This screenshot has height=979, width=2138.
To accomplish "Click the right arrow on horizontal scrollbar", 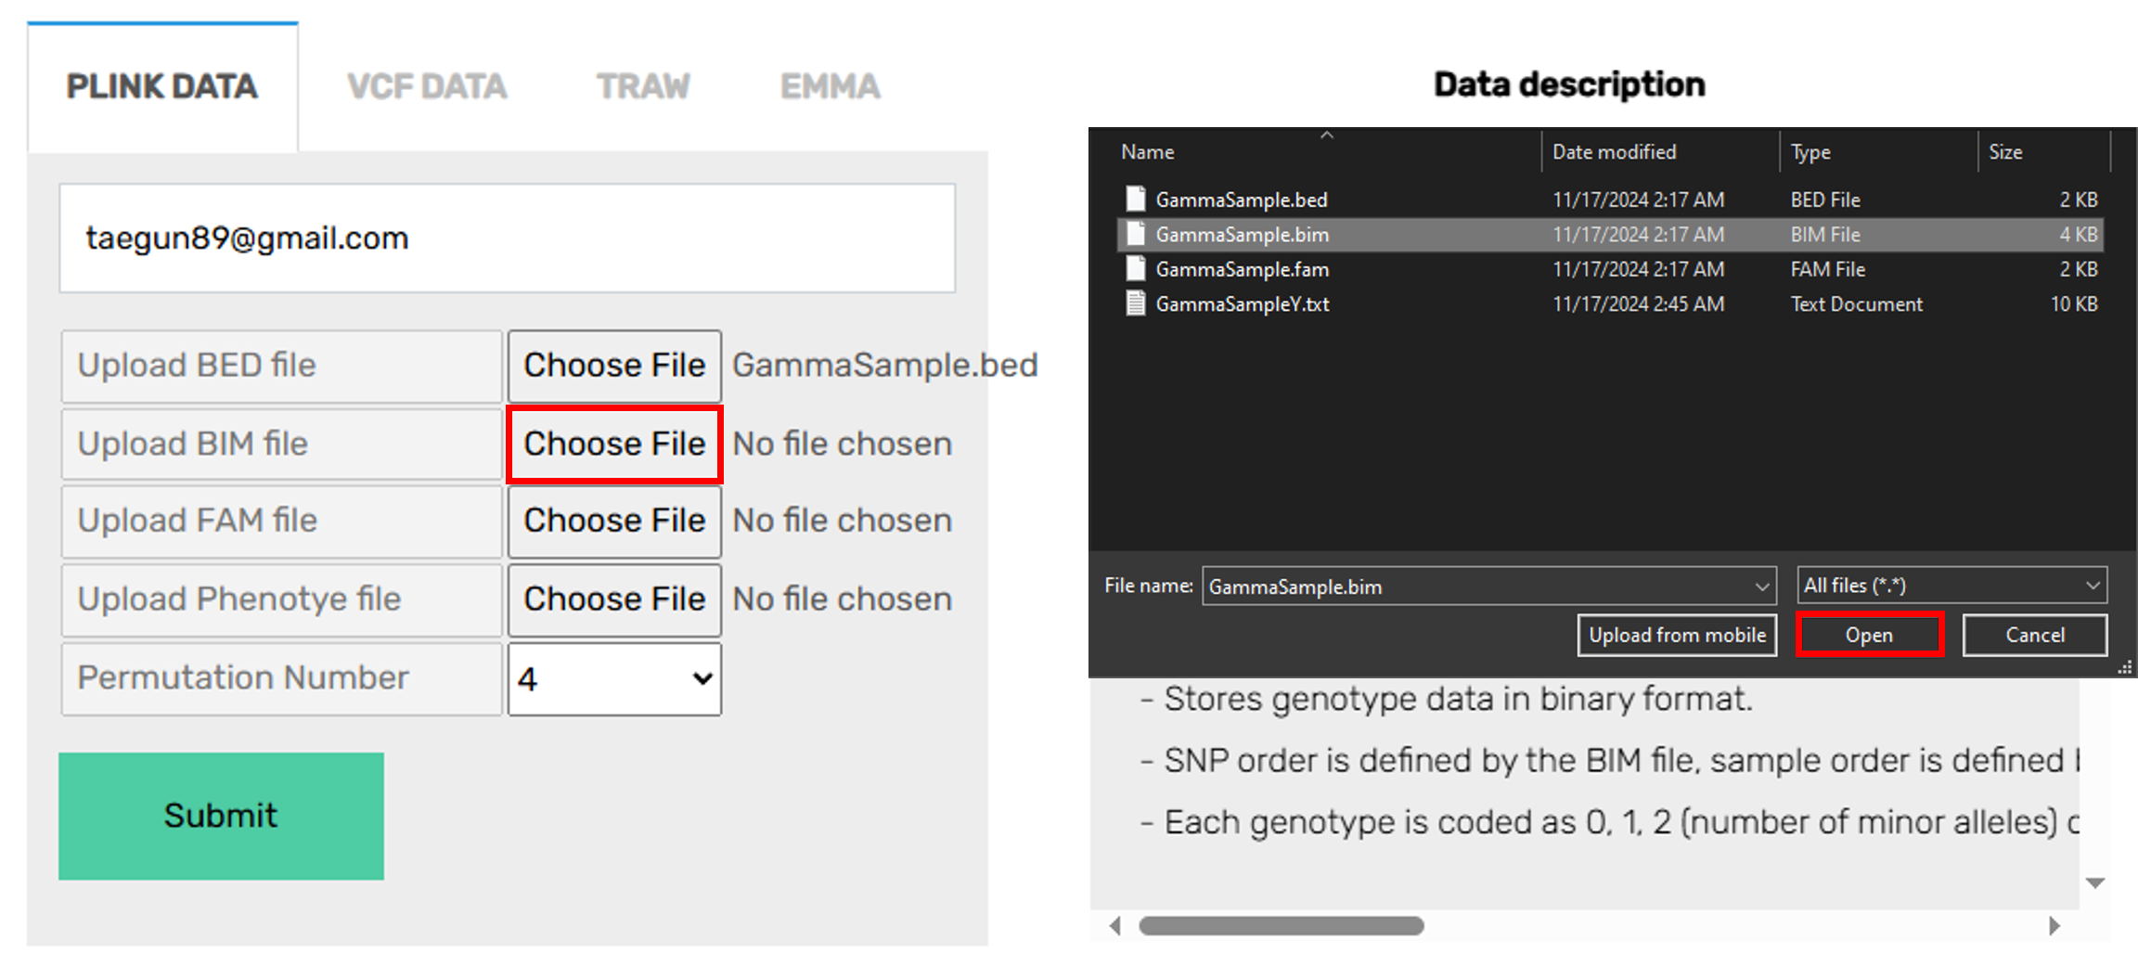I will (2054, 925).
